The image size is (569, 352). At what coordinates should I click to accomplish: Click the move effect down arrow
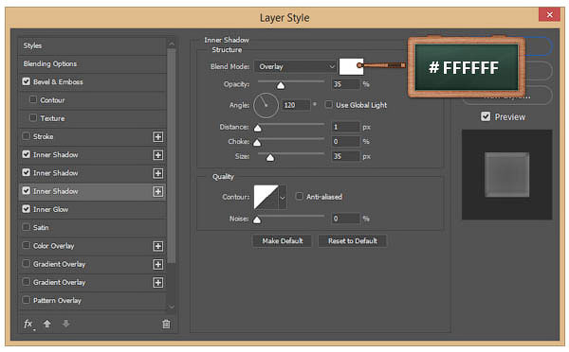point(65,324)
